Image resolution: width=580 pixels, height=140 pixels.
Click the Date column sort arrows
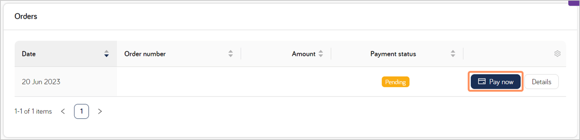pos(107,54)
